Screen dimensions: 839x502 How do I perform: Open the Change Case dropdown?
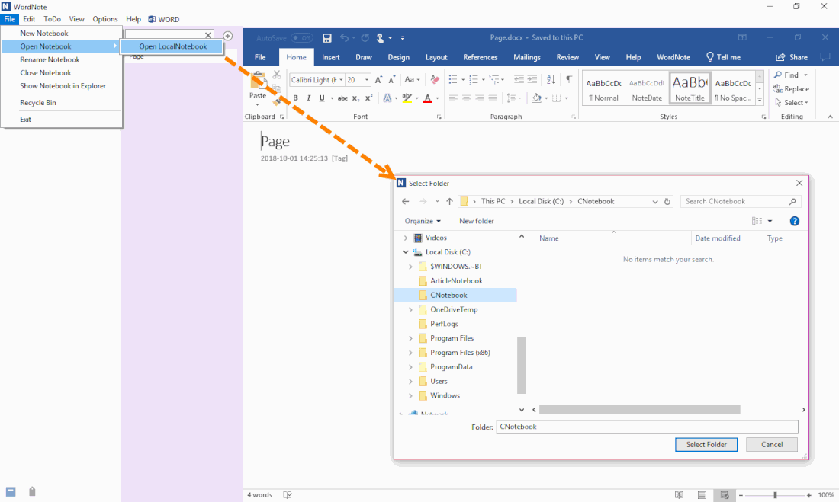411,80
